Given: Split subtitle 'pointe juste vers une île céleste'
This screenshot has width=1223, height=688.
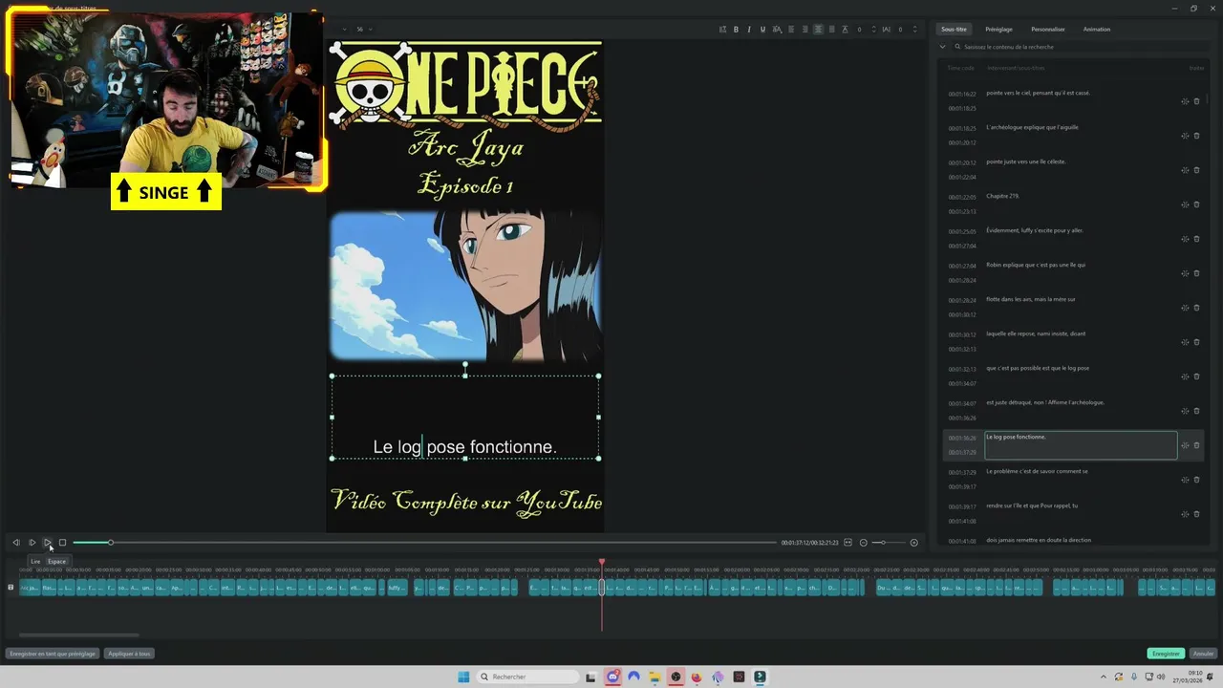Looking at the screenshot, I should [1185, 170].
